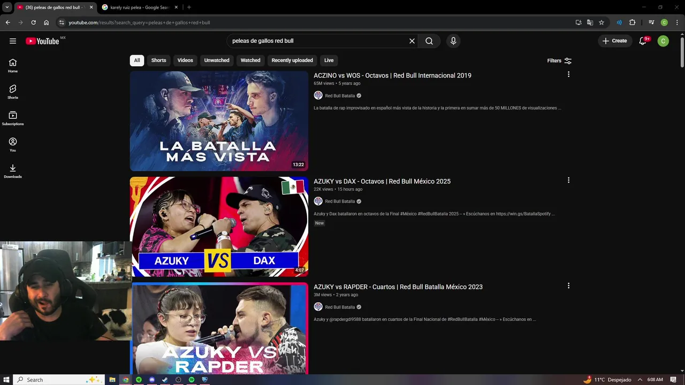
Task: Clear the search query with the X
Action: [412, 41]
